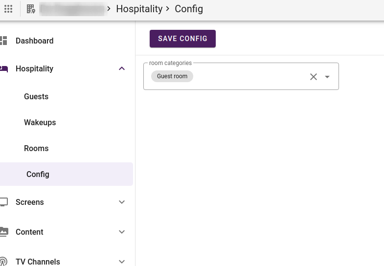Viewport: 384px width, 266px height.
Task: Click the building location icon in header
Action: point(31,9)
